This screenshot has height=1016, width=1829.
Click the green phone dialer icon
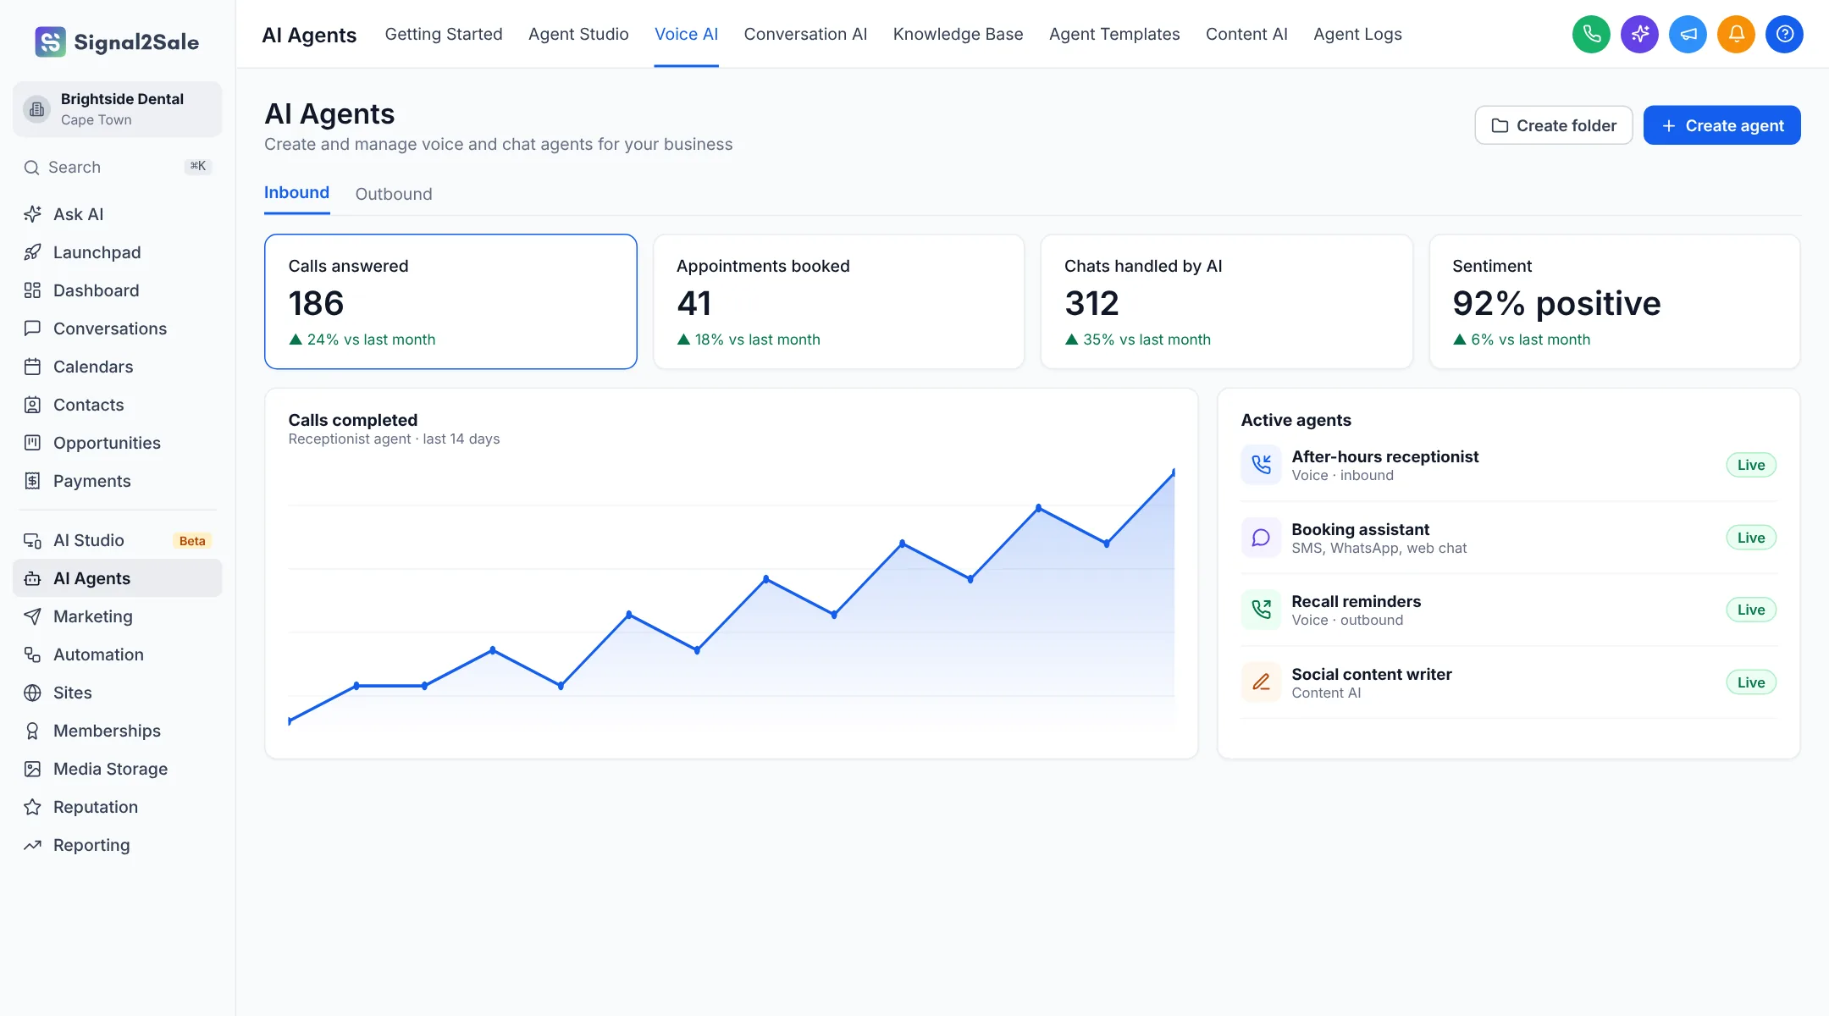point(1591,34)
